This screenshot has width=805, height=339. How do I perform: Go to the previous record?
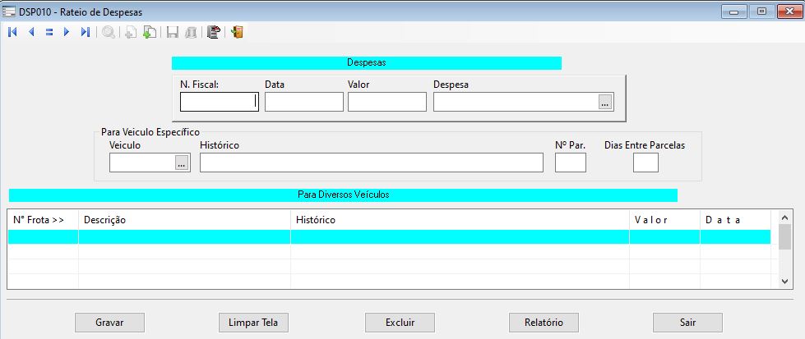[30, 33]
